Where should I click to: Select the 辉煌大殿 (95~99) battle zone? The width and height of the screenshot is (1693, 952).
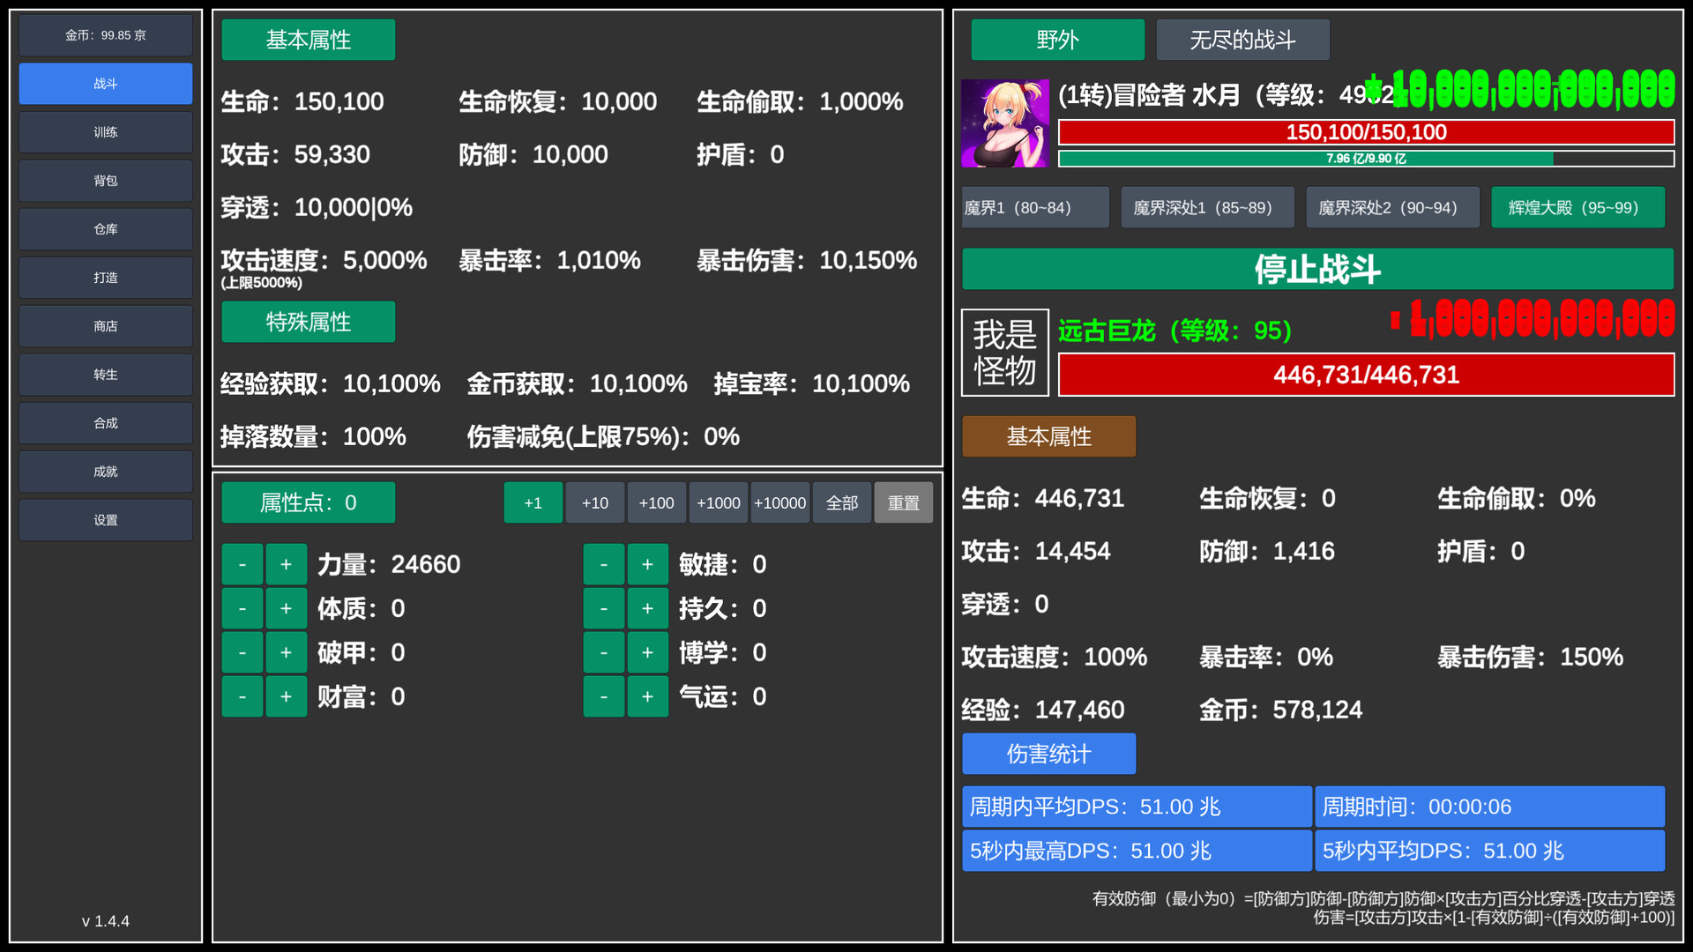pyautogui.click(x=1577, y=207)
